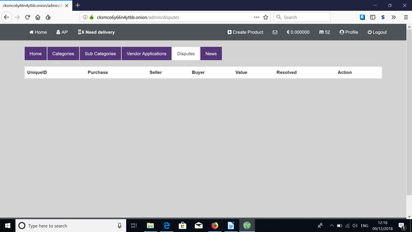Focus the browser Search box

pos(302,17)
